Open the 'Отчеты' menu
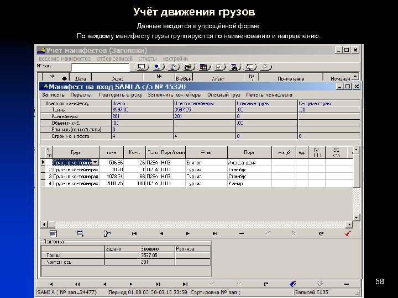Image resolution: width=398 pixels, height=298 pixels. (x=147, y=58)
